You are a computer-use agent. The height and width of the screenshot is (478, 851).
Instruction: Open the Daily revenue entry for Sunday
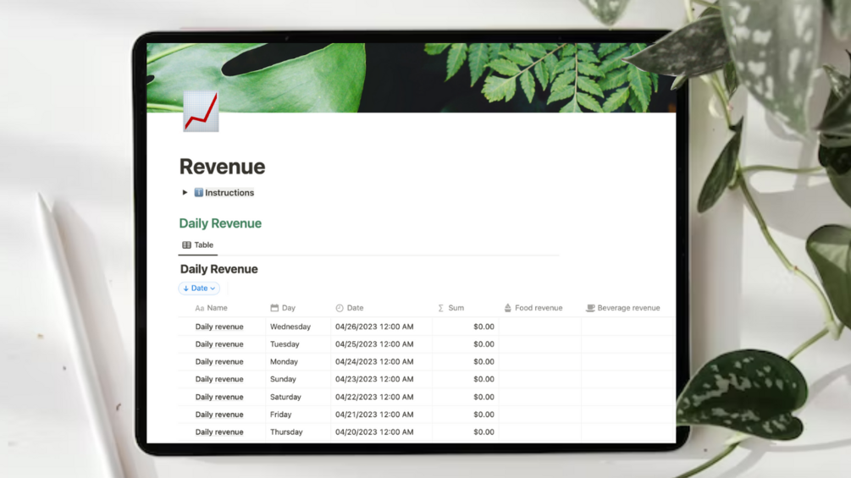[x=219, y=379]
